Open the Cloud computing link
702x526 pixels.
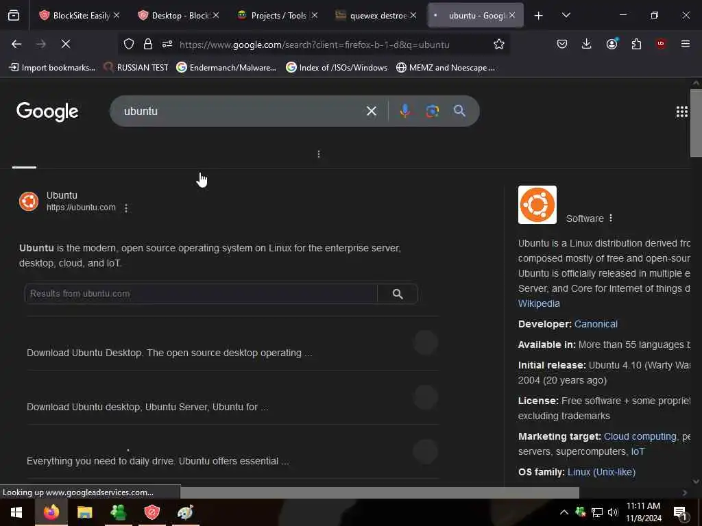click(x=640, y=436)
